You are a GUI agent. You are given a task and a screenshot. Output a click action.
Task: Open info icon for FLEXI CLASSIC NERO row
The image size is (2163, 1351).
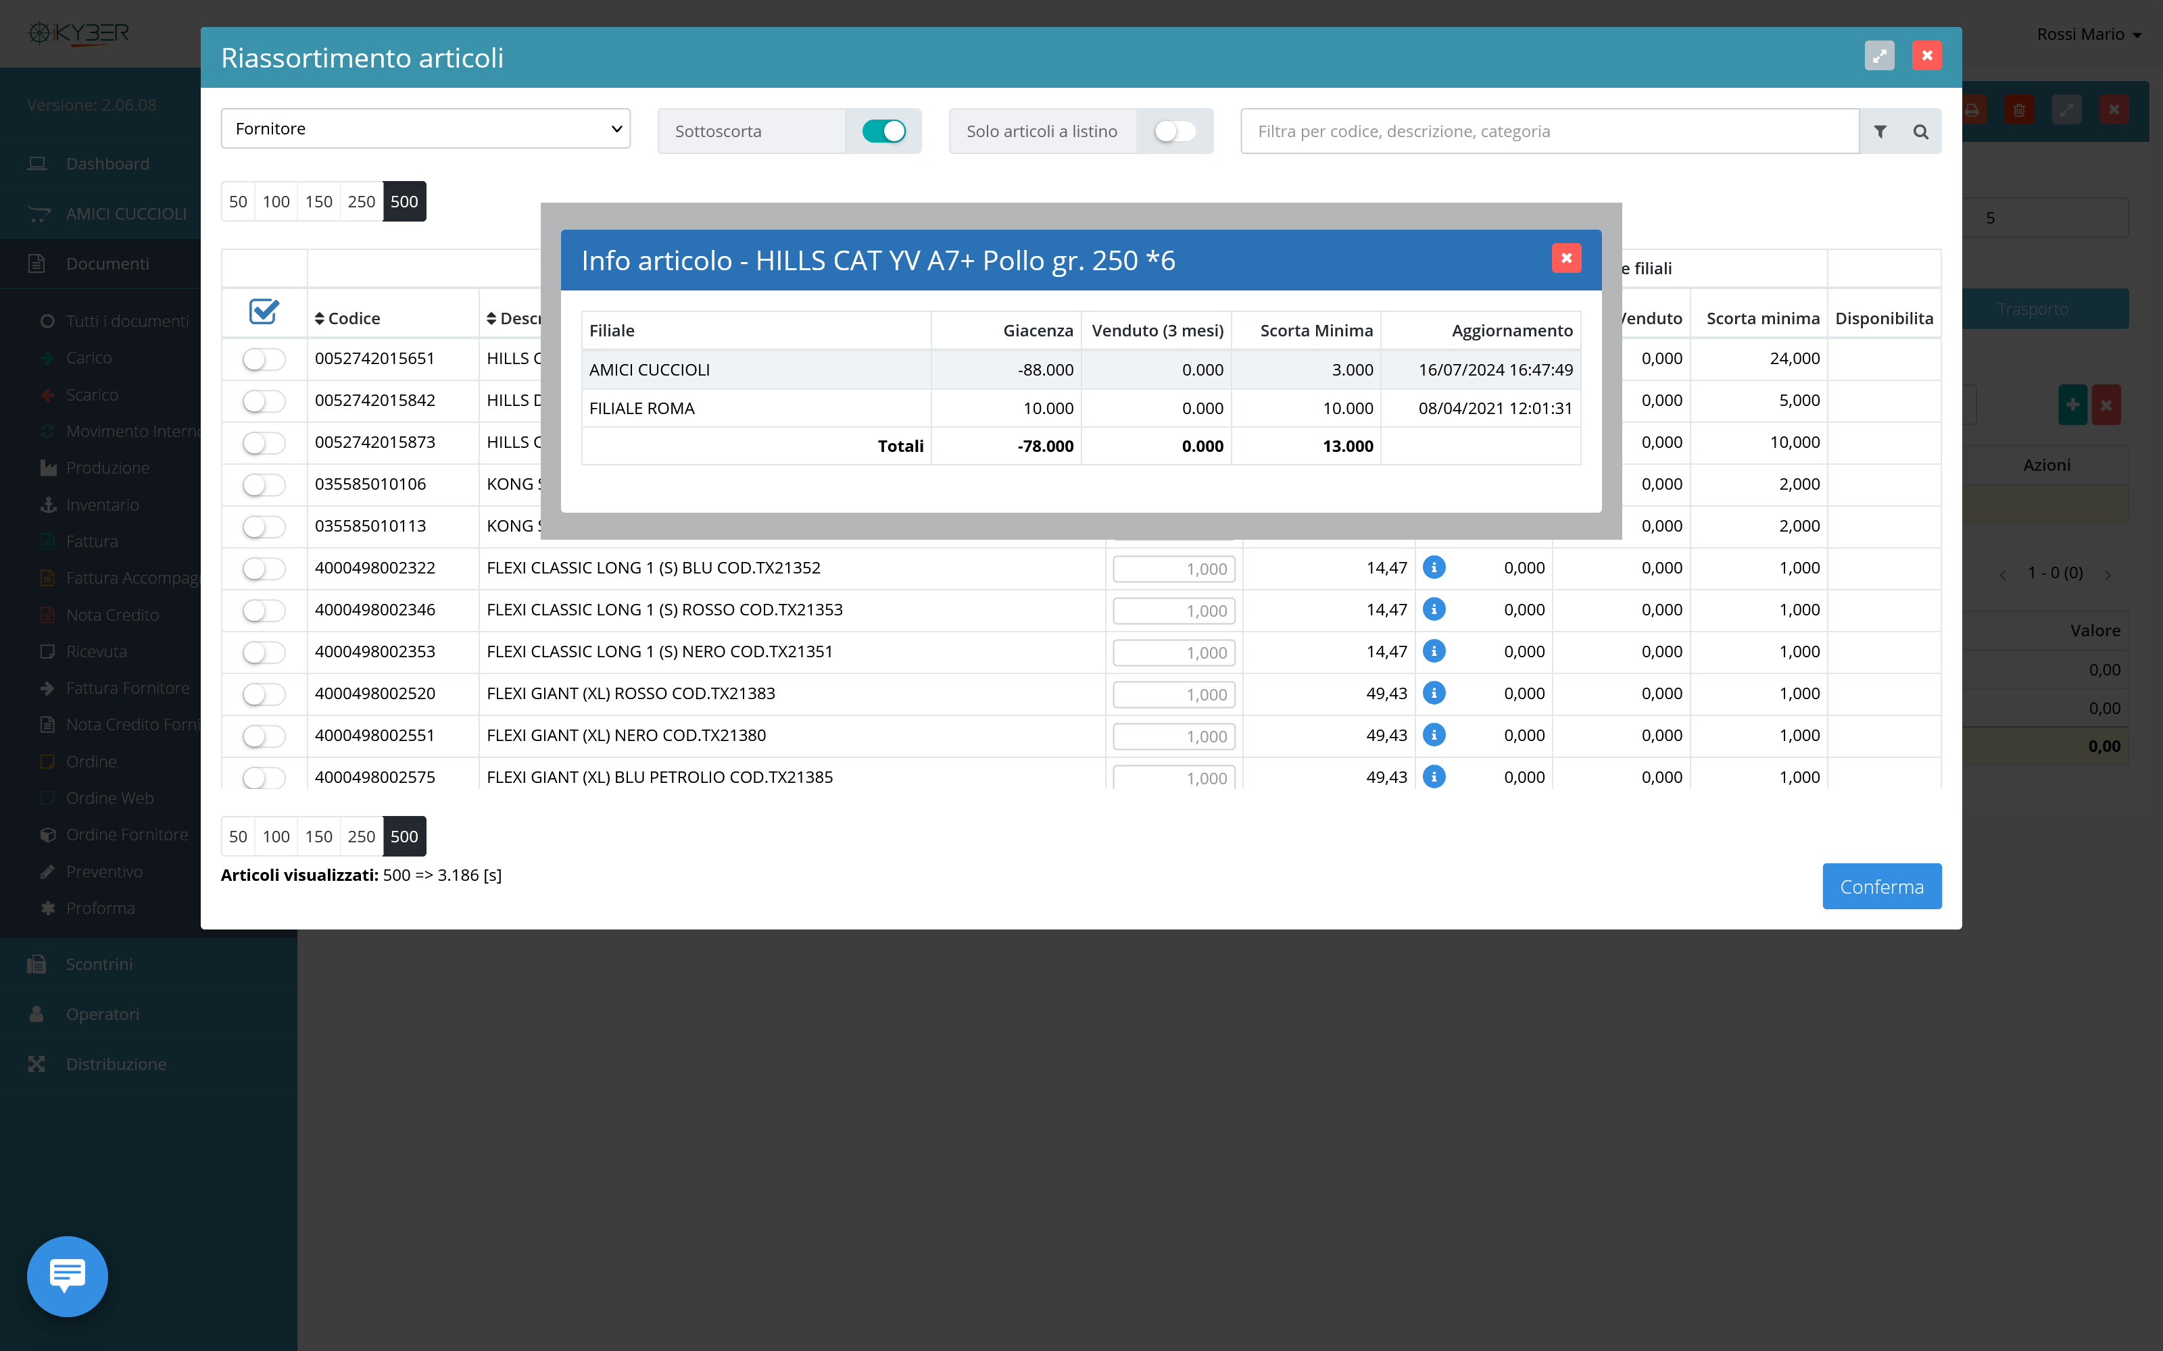1434,651
